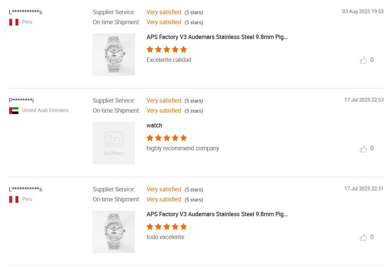Open watch thumbnail in "Excelente calidad" review

114,54
